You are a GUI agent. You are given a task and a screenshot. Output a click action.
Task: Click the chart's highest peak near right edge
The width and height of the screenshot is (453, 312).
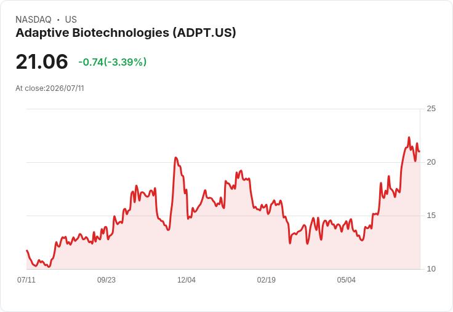tap(409, 137)
